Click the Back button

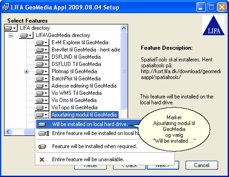129,167
